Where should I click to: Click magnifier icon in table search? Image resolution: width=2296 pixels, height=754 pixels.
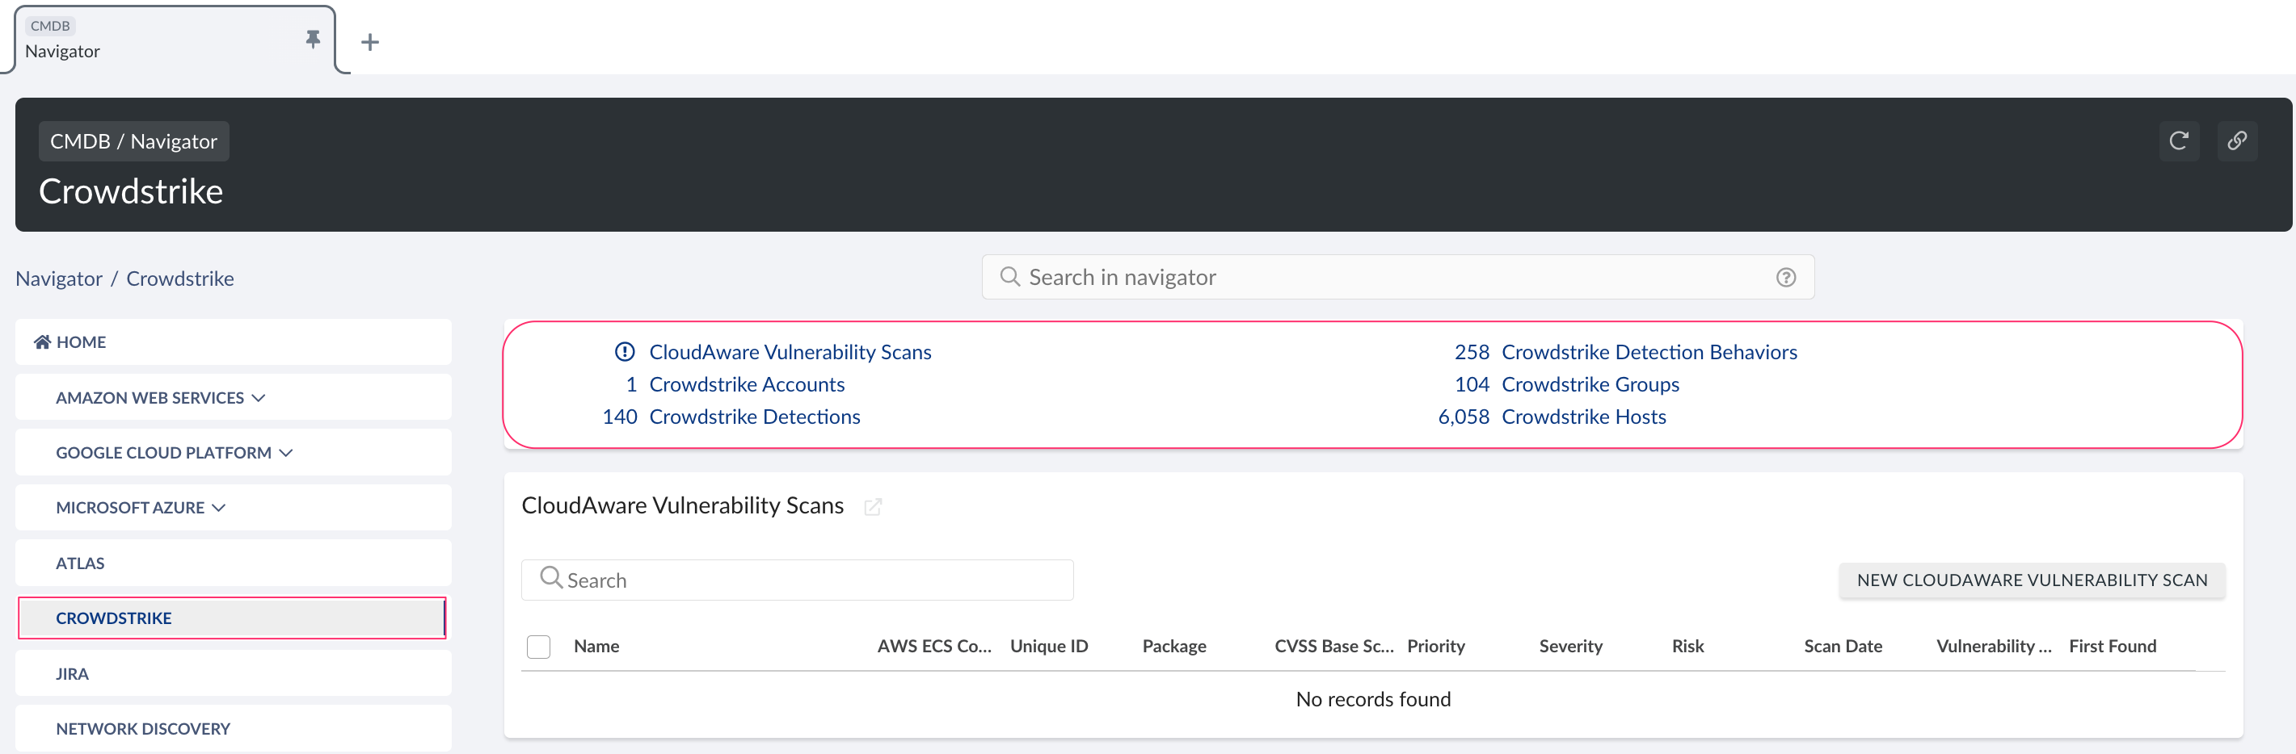click(x=551, y=578)
